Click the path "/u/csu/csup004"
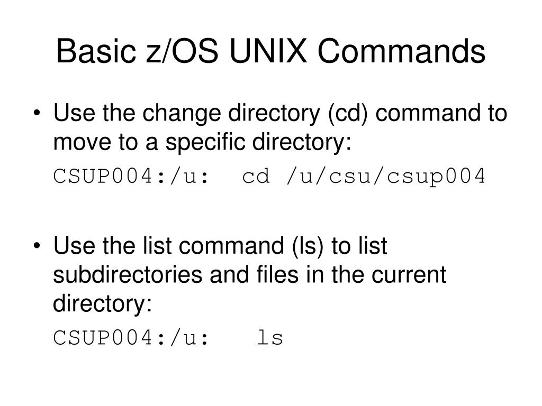Image resolution: width=542 pixels, height=406 pixels. click(x=385, y=177)
